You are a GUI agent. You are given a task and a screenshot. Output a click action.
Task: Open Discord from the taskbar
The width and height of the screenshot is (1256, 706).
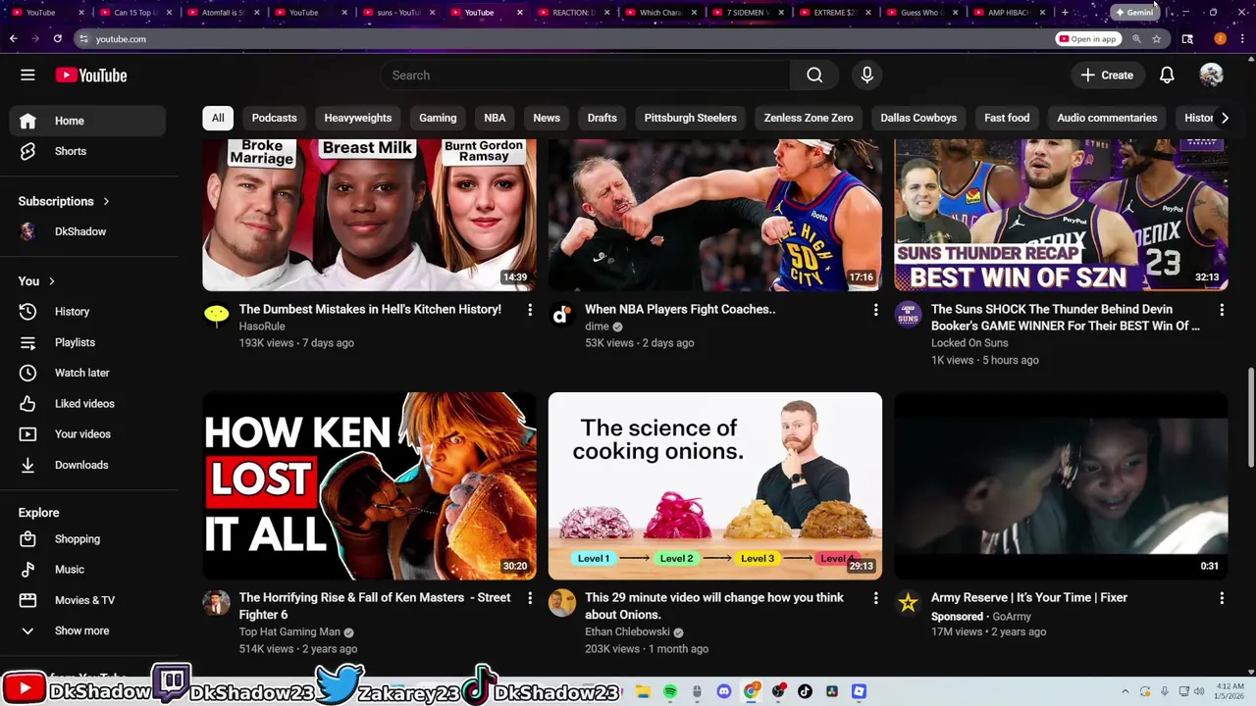pos(724,691)
